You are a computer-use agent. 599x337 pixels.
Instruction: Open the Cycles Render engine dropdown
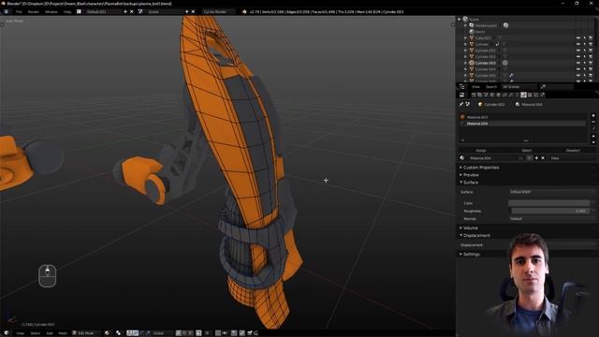coord(218,12)
